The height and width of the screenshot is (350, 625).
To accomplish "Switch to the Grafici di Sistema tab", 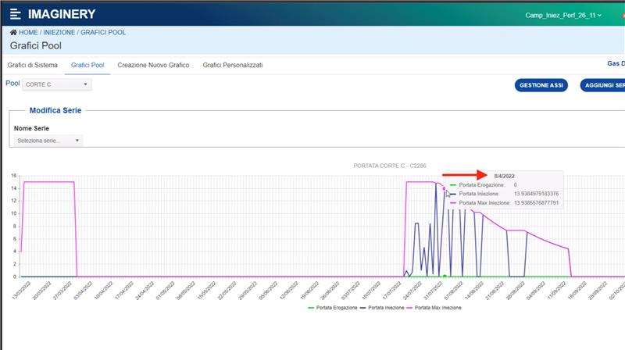I will (x=33, y=65).
